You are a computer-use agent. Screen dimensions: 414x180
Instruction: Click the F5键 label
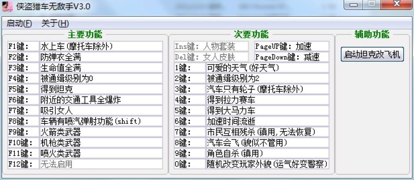click(x=23, y=89)
